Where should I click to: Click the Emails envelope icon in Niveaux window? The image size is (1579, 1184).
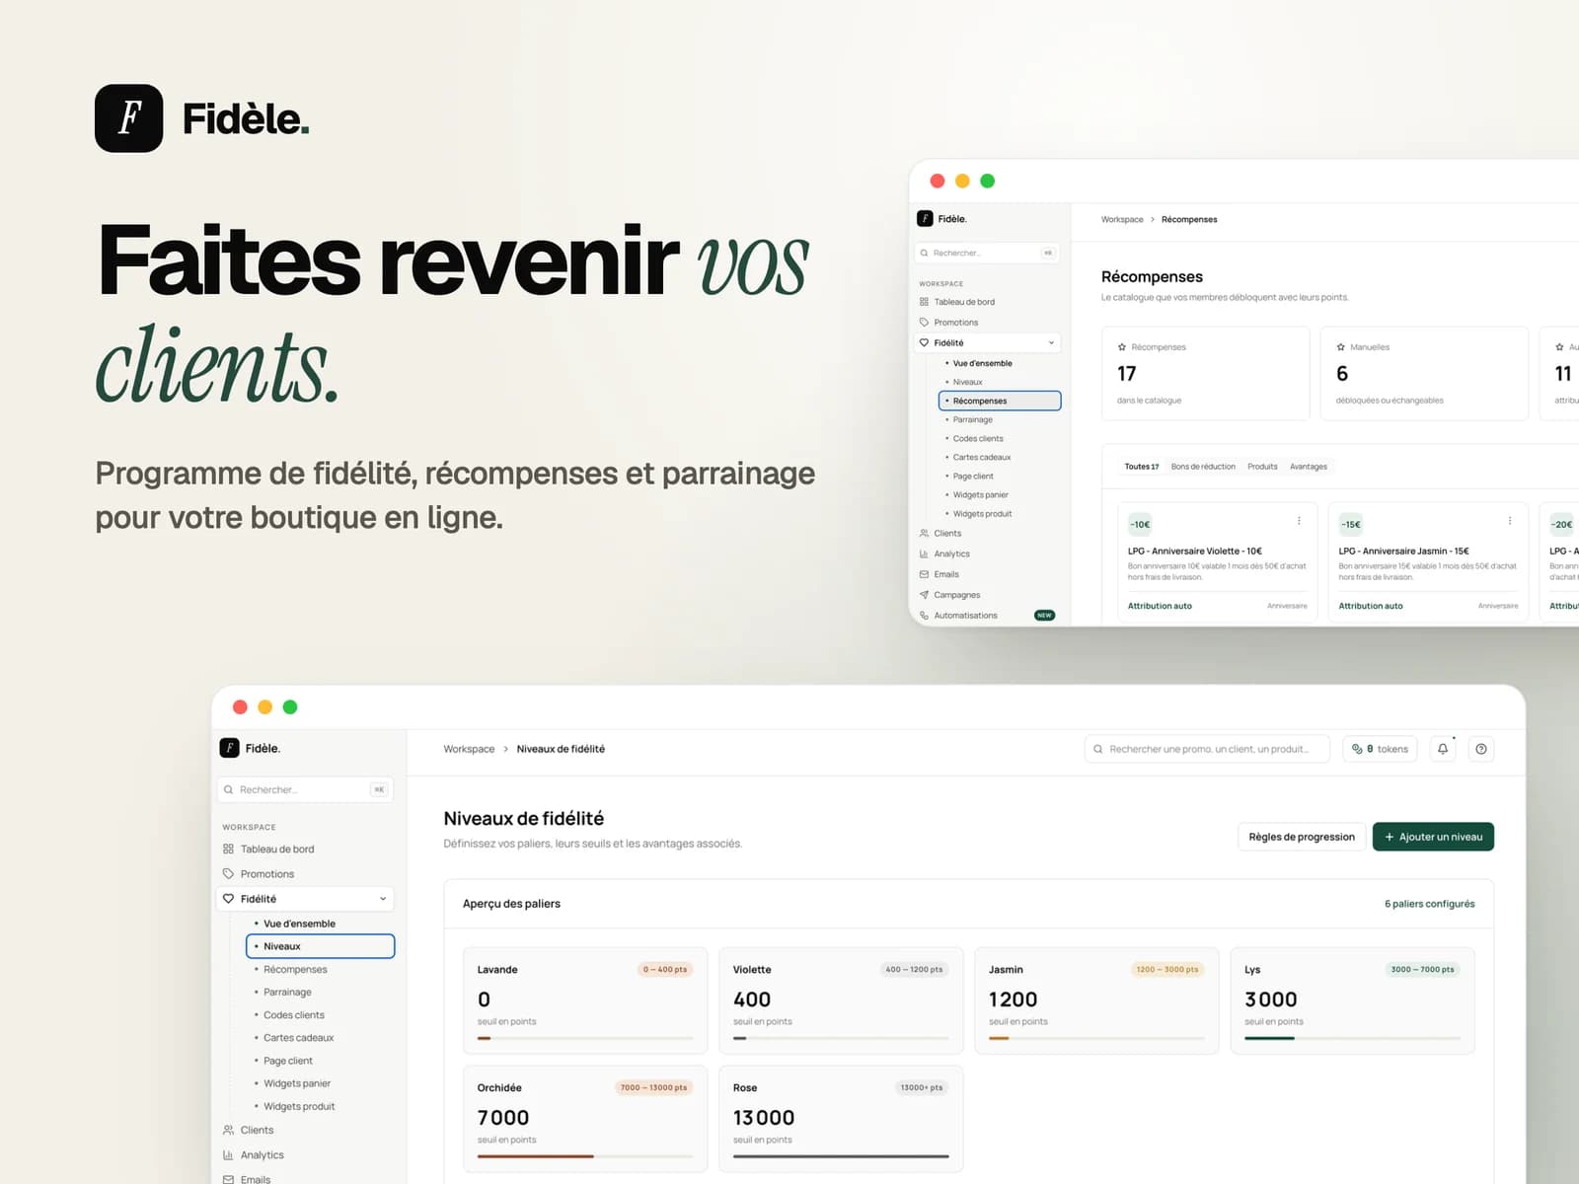(228, 1179)
